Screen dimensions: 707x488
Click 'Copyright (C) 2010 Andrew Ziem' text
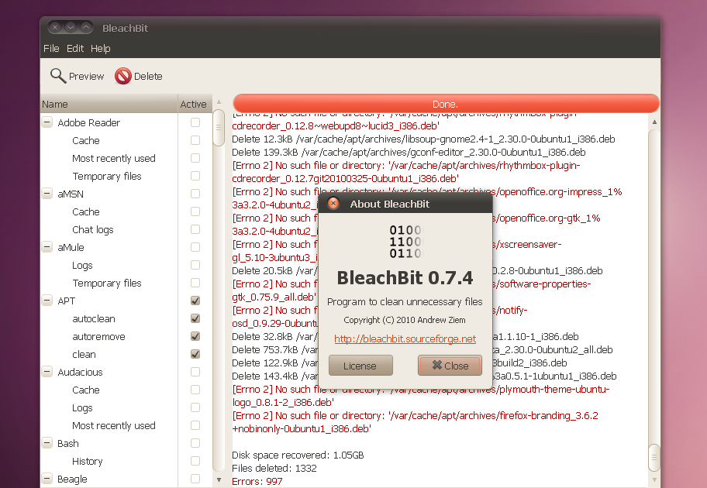pyautogui.click(x=405, y=320)
